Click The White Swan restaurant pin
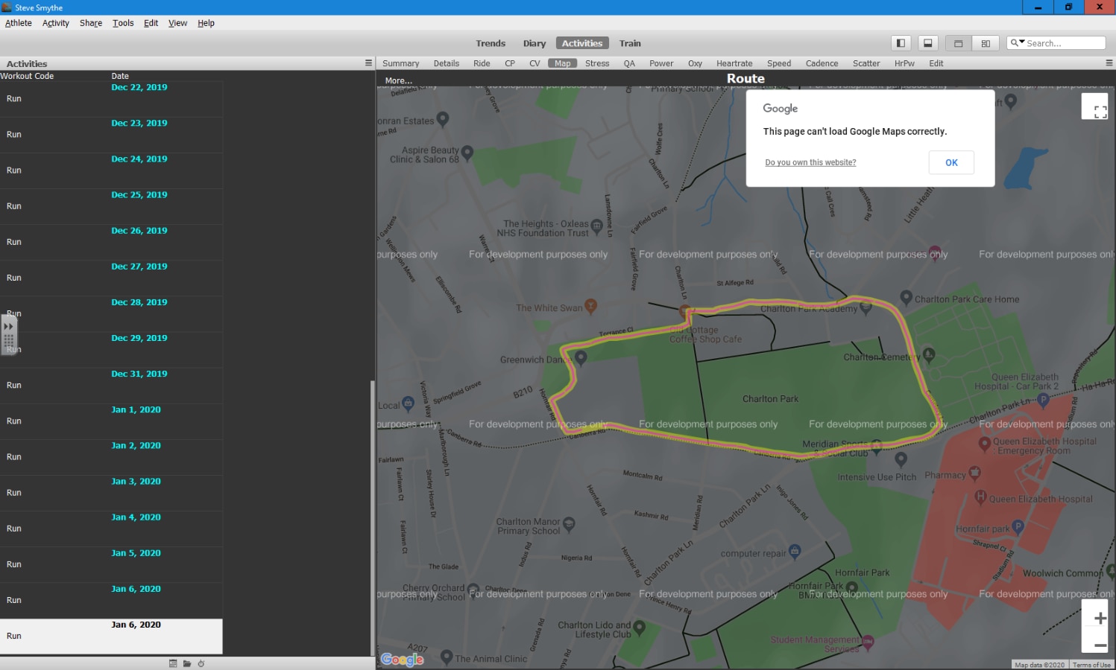 click(590, 305)
